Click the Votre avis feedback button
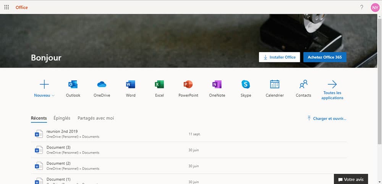The image size is (382, 184). pyautogui.click(x=351, y=179)
